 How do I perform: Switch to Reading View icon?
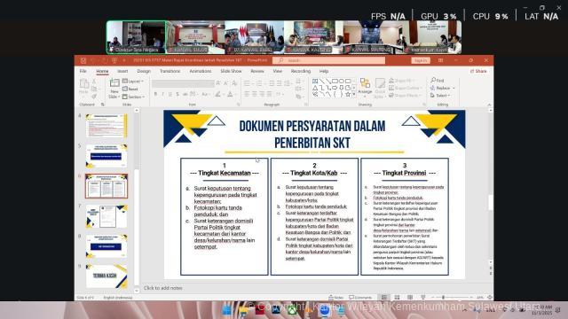click(x=410, y=298)
